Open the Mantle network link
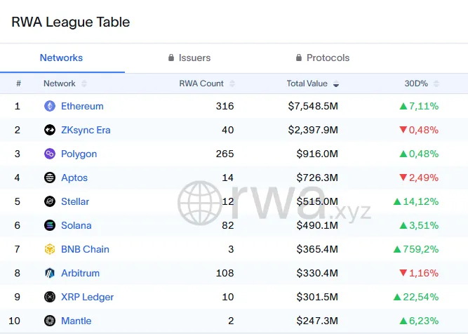 [76, 321]
